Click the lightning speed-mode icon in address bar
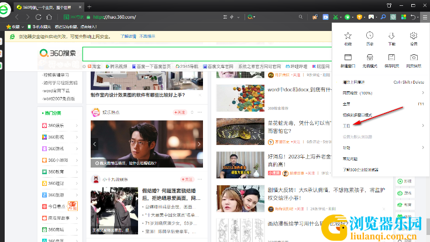This screenshot has height=242, width=430. coord(232,17)
